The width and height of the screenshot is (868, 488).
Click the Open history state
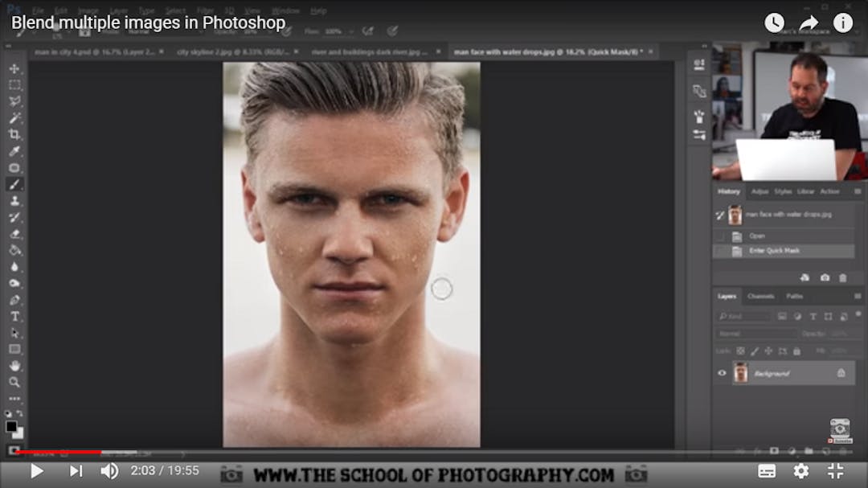point(757,236)
